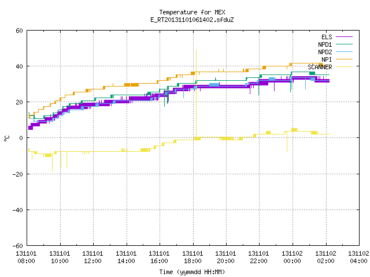
Task: Select the NPD2 legend label
Action: tap(325, 52)
